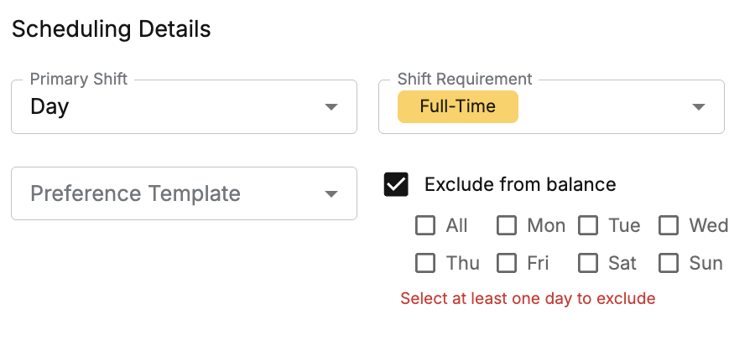Click the Full-Time yellow chip
The image size is (755, 345).
coord(457,106)
